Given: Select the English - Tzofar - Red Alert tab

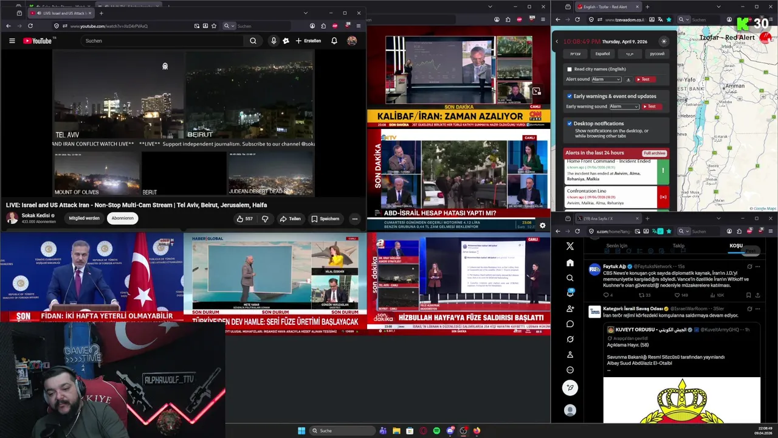Looking at the screenshot, I should click(608, 7).
